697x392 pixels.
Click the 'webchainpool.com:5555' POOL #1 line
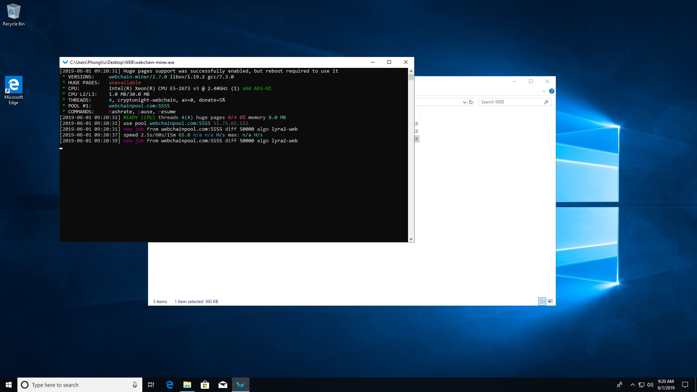[139, 106]
